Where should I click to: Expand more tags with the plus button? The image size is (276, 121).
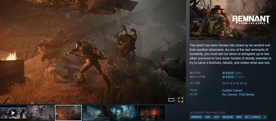265,117
